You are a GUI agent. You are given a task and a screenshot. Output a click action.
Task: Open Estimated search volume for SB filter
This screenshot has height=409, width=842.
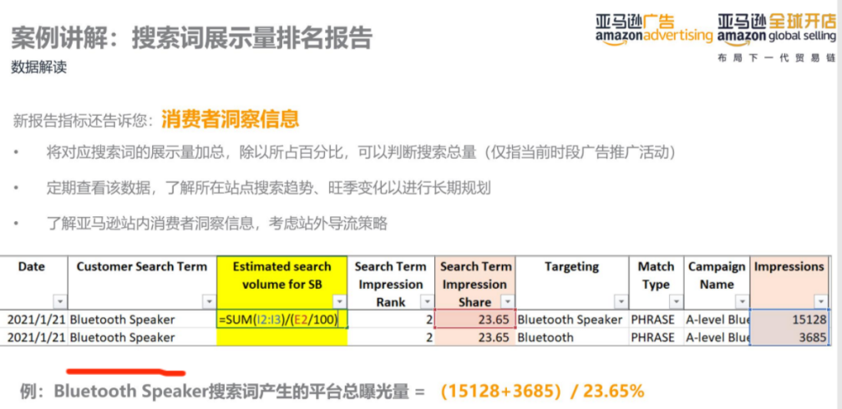pos(339,301)
